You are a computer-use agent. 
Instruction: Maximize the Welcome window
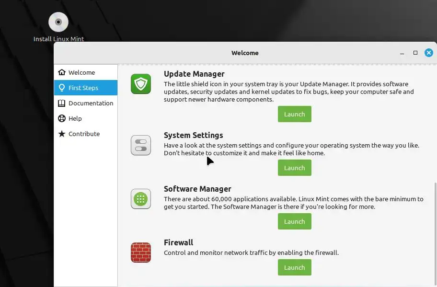coord(415,53)
